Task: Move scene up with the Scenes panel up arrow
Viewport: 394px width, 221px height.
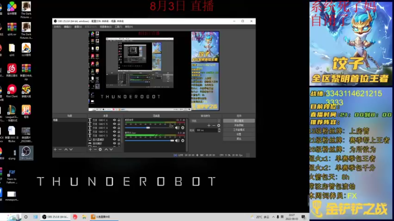Action: 66,149
